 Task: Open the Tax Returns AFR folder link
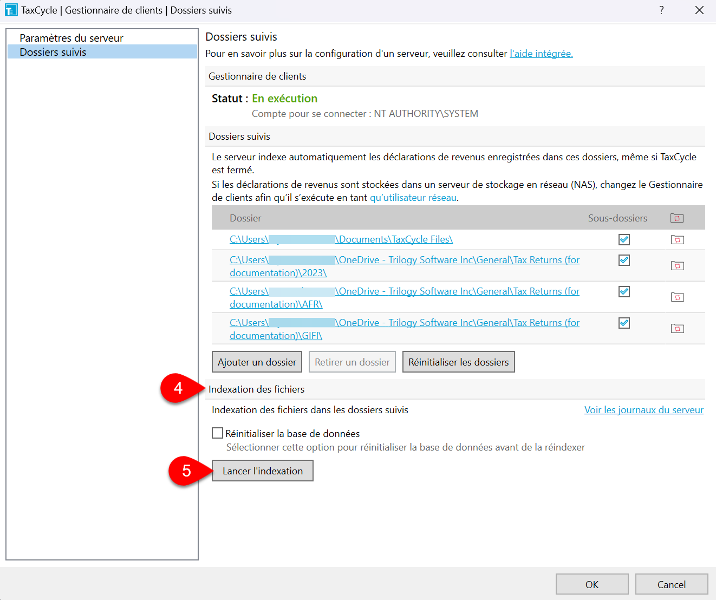(405, 298)
